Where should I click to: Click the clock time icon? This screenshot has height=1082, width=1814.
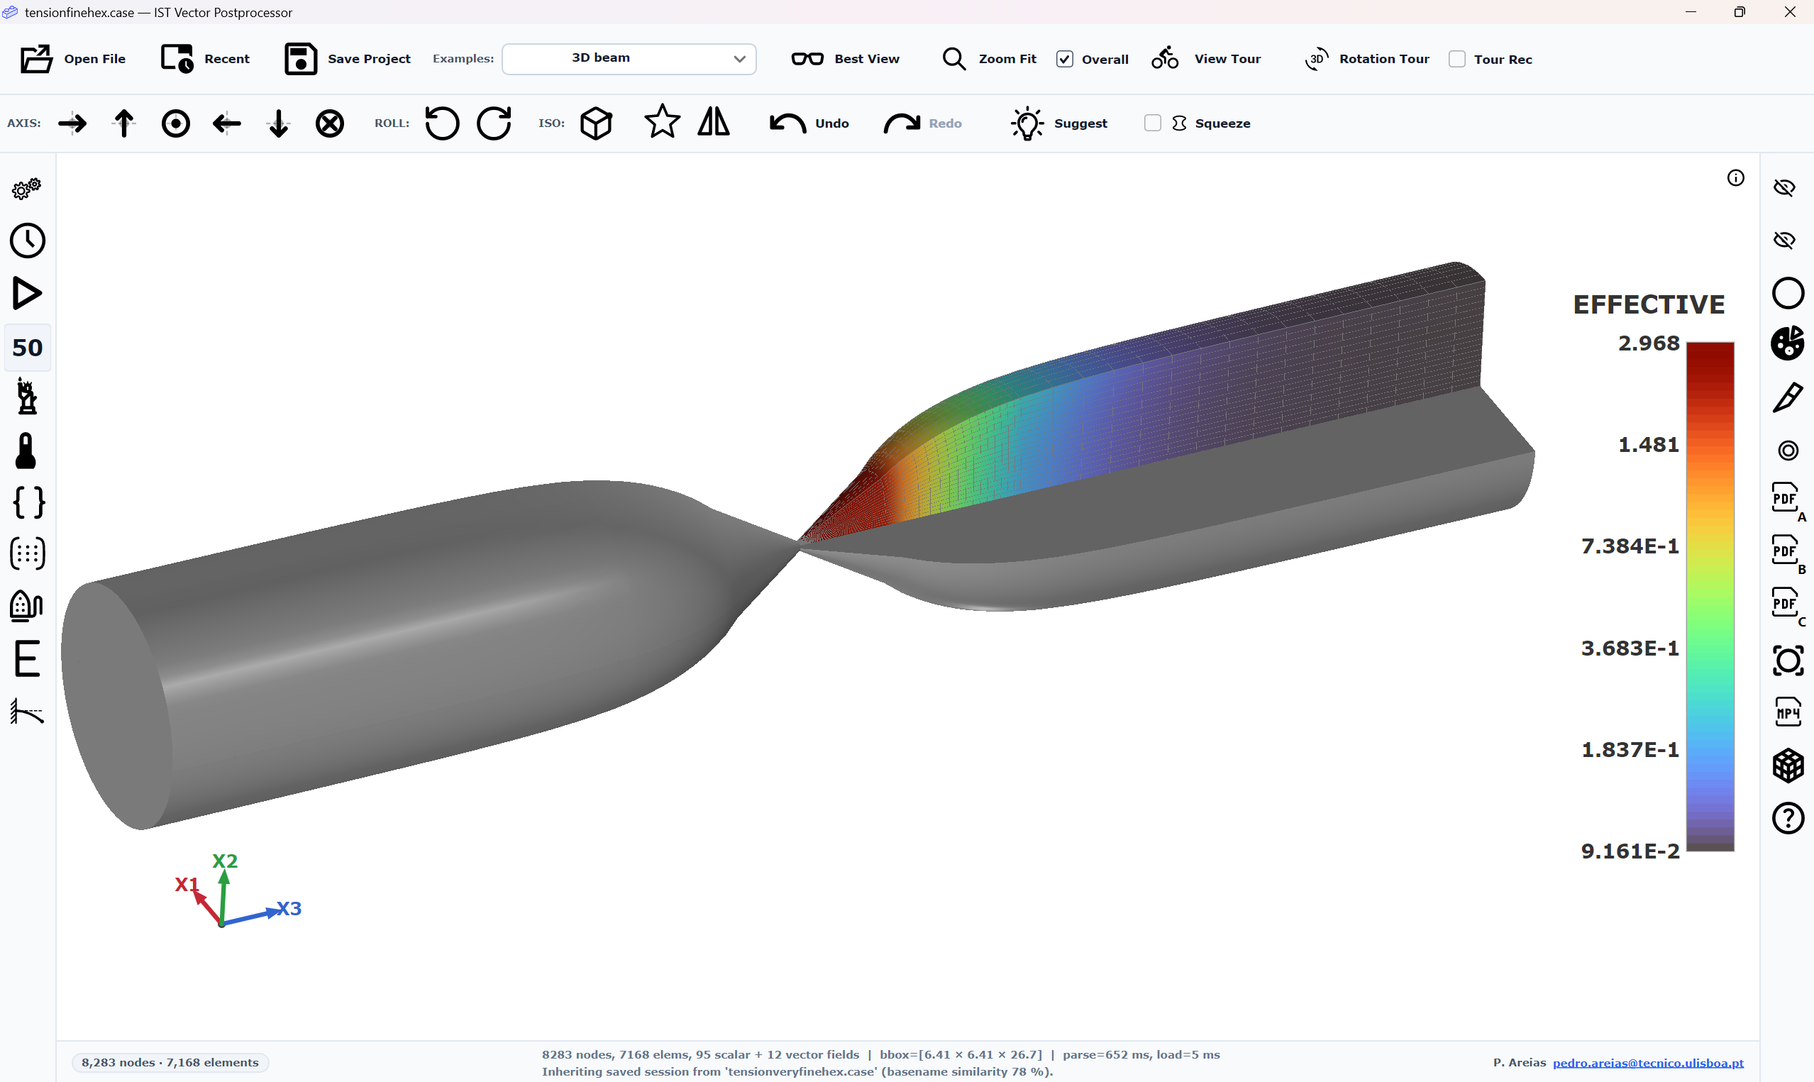click(x=28, y=241)
